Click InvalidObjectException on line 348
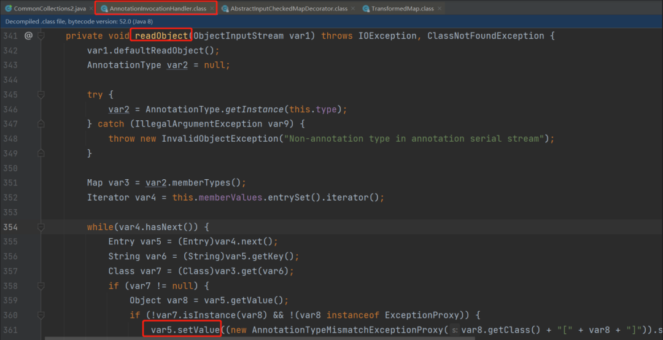 tap(220, 139)
